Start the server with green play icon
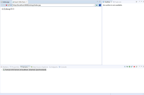Viewport: 144px width, 95px height. (129, 67)
